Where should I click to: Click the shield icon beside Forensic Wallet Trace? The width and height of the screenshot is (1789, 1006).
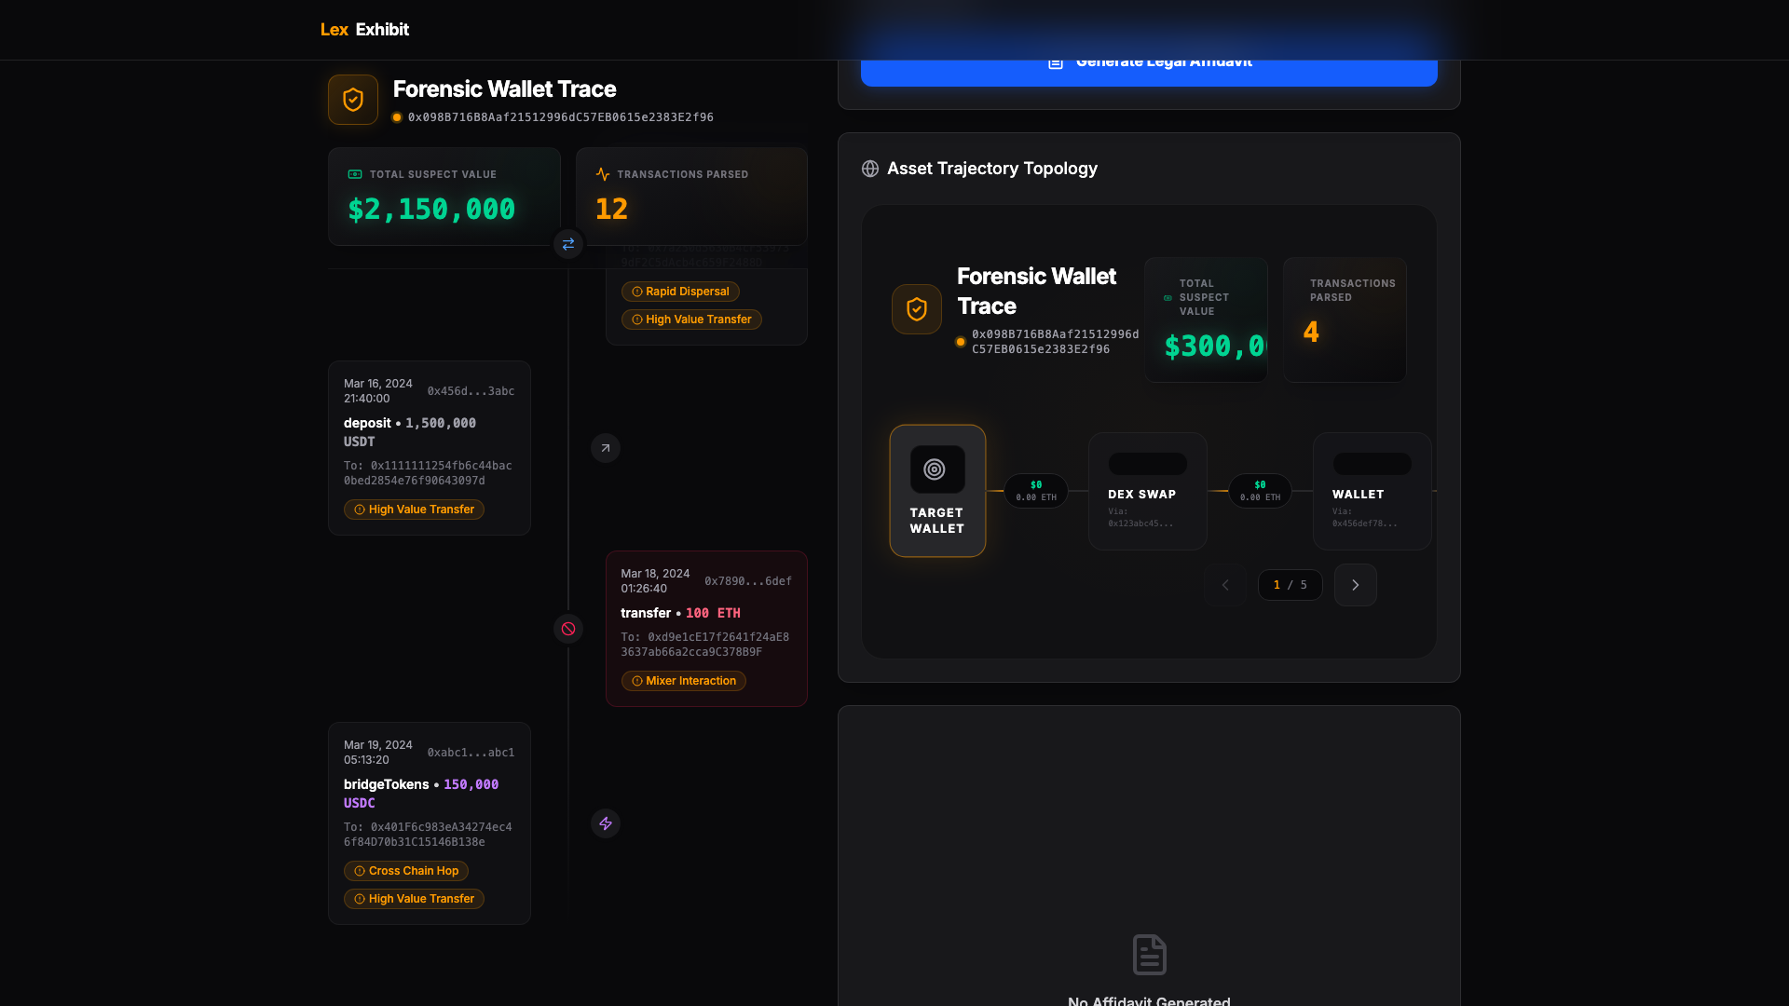click(352, 100)
